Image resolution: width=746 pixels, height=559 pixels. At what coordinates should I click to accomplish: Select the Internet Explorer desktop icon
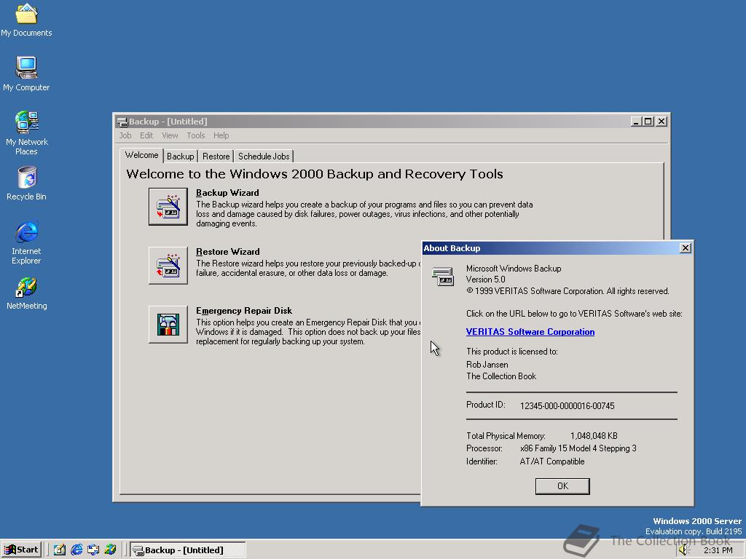pyautogui.click(x=27, y=242)
